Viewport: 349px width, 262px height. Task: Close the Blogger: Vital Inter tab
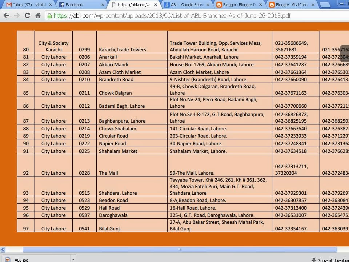pos(313,5)
